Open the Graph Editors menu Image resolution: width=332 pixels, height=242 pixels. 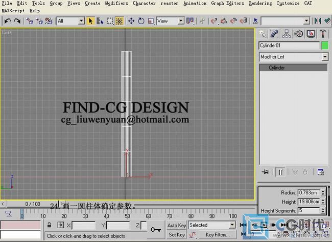227,3
